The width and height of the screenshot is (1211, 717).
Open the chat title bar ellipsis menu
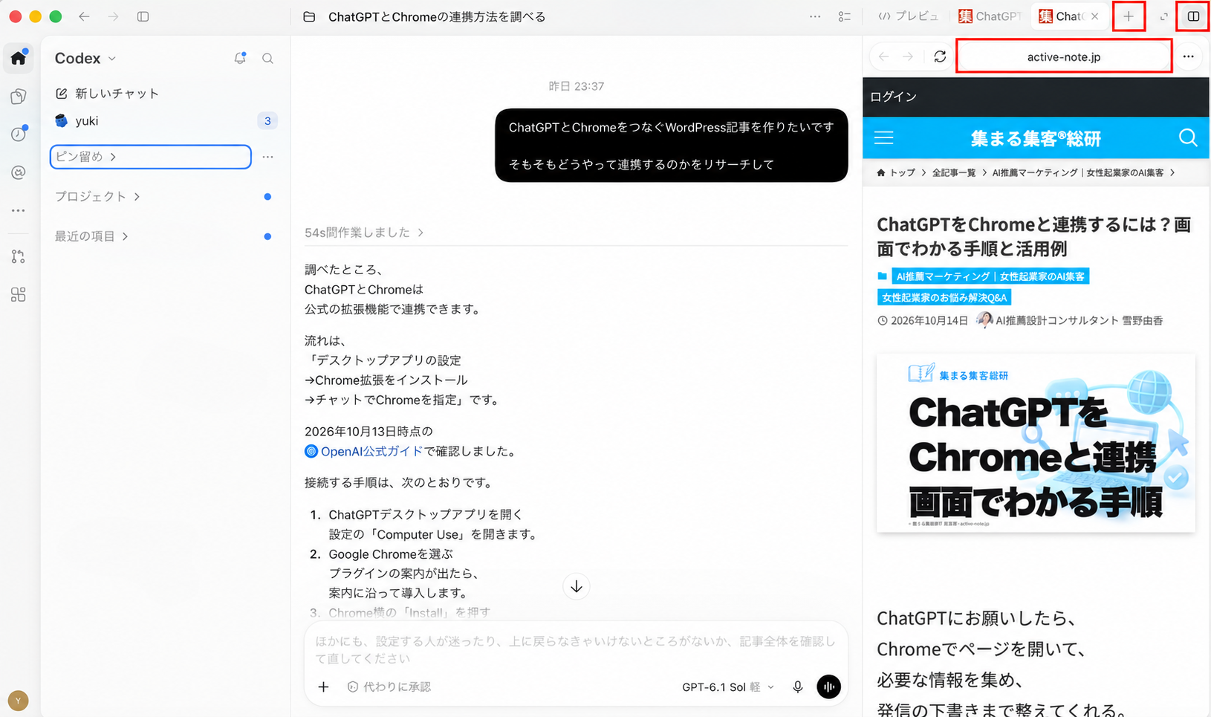tap(815, 16)
